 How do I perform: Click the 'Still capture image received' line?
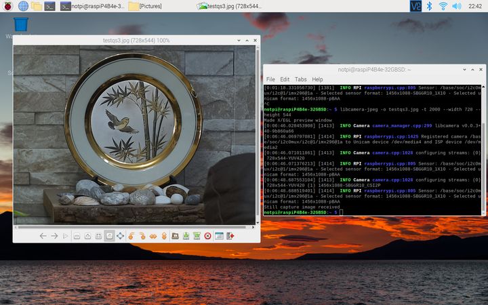(x=302, y=207)
